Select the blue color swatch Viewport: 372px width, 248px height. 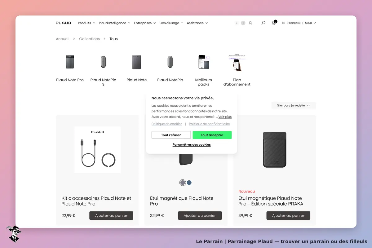coord(189,183)
